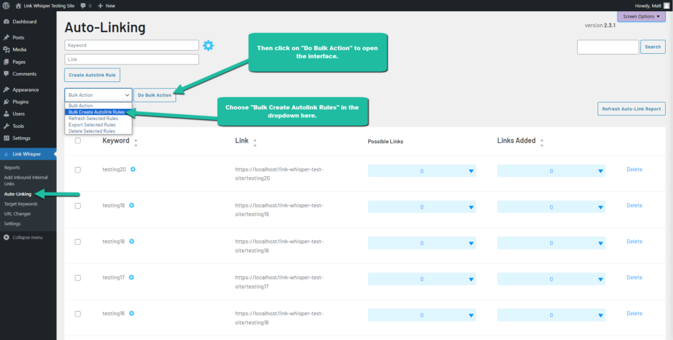The height and width of the screenshot is (340, 673).
Task: Open the Dashboard sidebar icon
Action: click(x=7, y=22)
